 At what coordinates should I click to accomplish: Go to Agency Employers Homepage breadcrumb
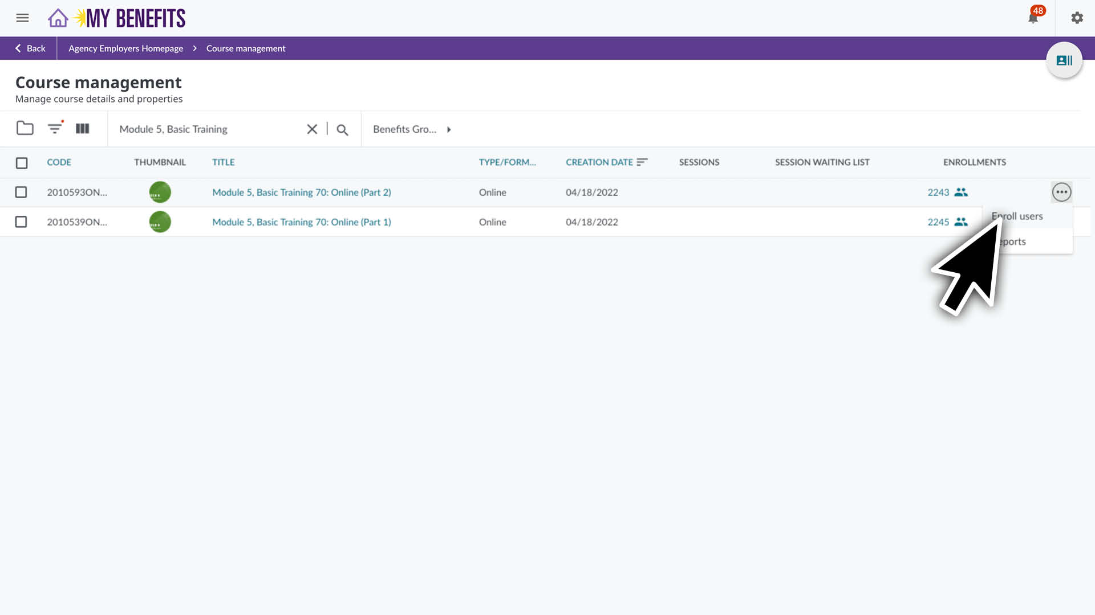(125, 48)
